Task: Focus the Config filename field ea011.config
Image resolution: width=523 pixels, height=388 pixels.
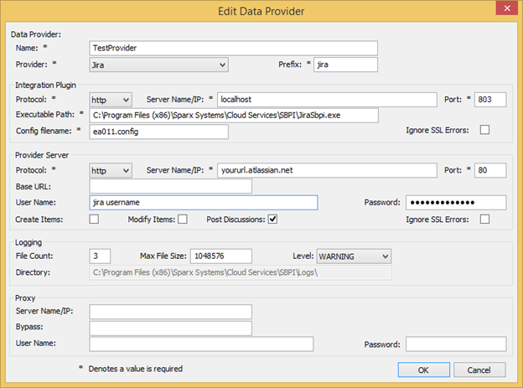Action: (x=158, y=131)
